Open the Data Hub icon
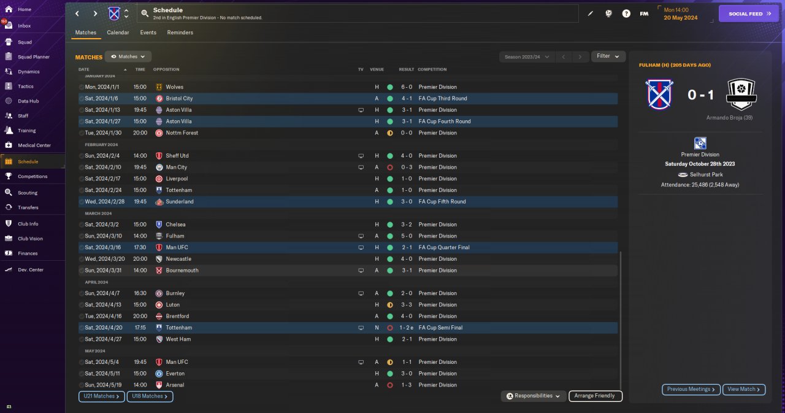The width and height of the screenshot is (785, 413). [9, 101]
